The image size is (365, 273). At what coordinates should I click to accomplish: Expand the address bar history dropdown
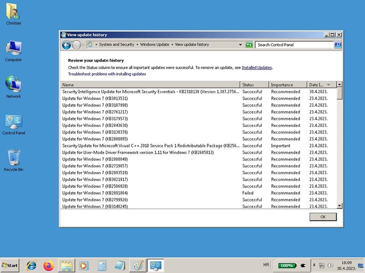pyautogui.click(x=240, y=45)
